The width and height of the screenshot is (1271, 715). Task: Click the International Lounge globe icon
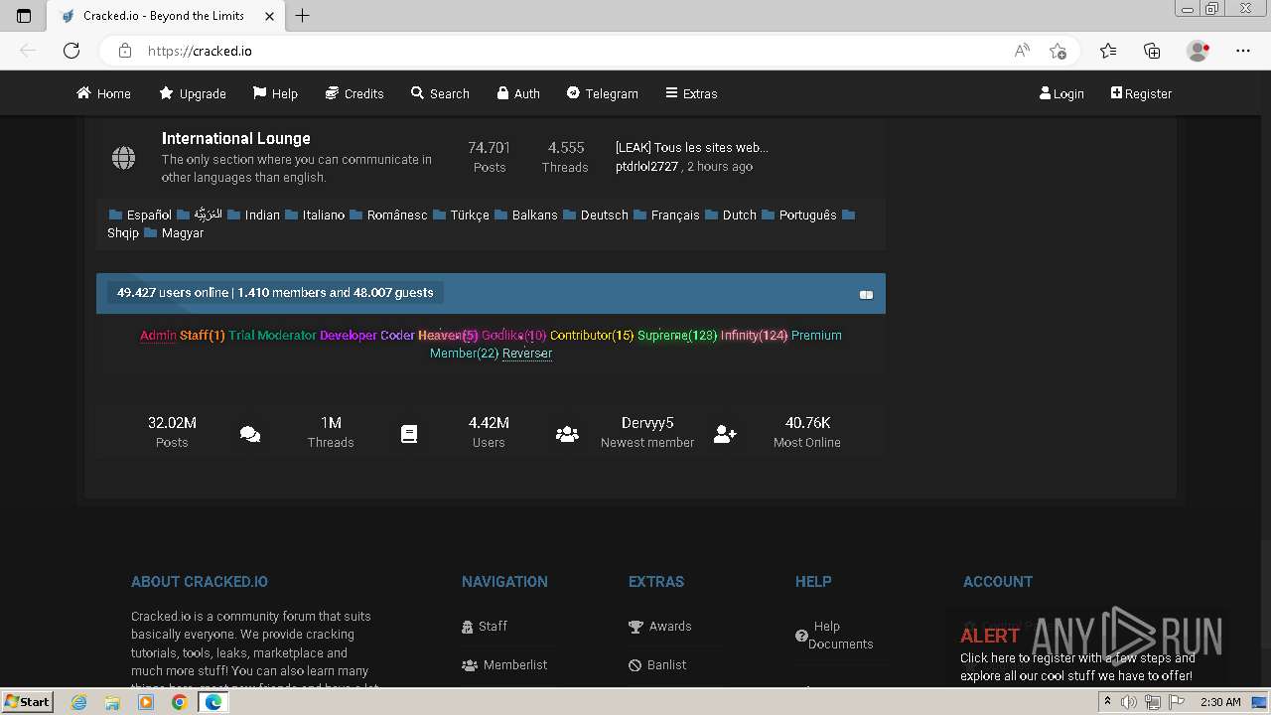click(x=124, y=157)
